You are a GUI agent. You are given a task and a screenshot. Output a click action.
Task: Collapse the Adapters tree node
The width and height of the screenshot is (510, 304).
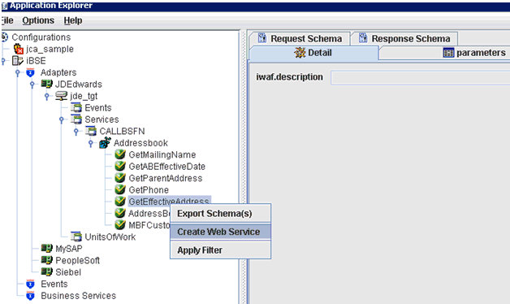[x=18, y=73]
